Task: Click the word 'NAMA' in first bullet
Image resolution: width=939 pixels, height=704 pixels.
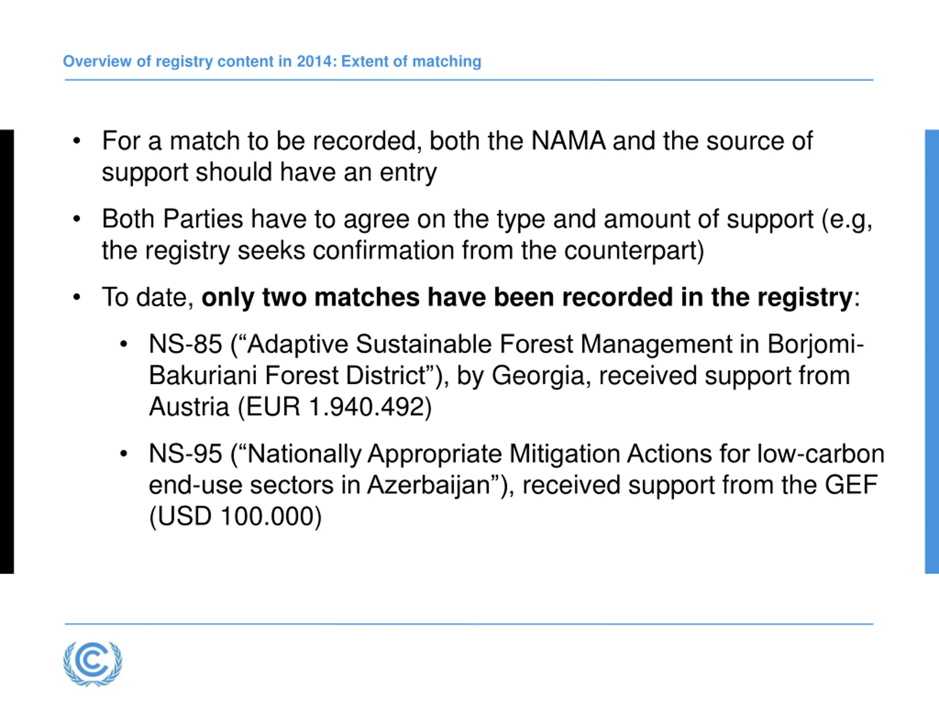Action: (x=569, y=141)
